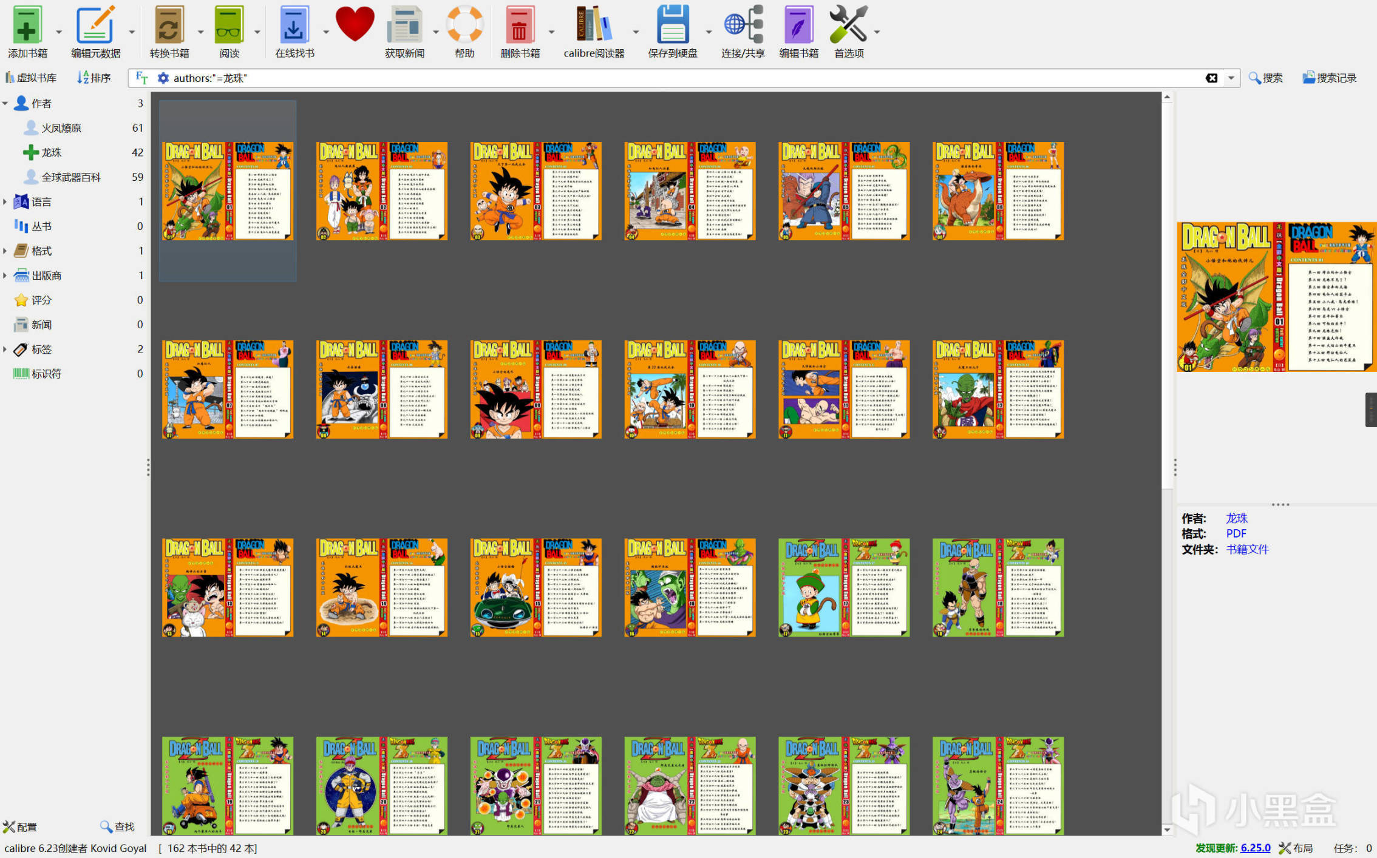This screenshot has width=1377, height=858.
Task: Click the red heart donate icon
Action: [x=355, y=24]
